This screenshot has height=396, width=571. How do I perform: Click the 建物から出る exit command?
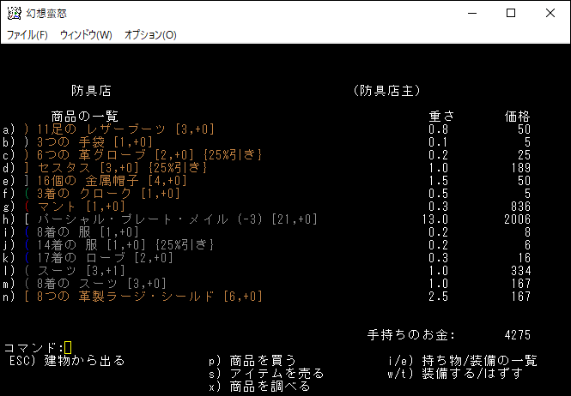[67, 360]
